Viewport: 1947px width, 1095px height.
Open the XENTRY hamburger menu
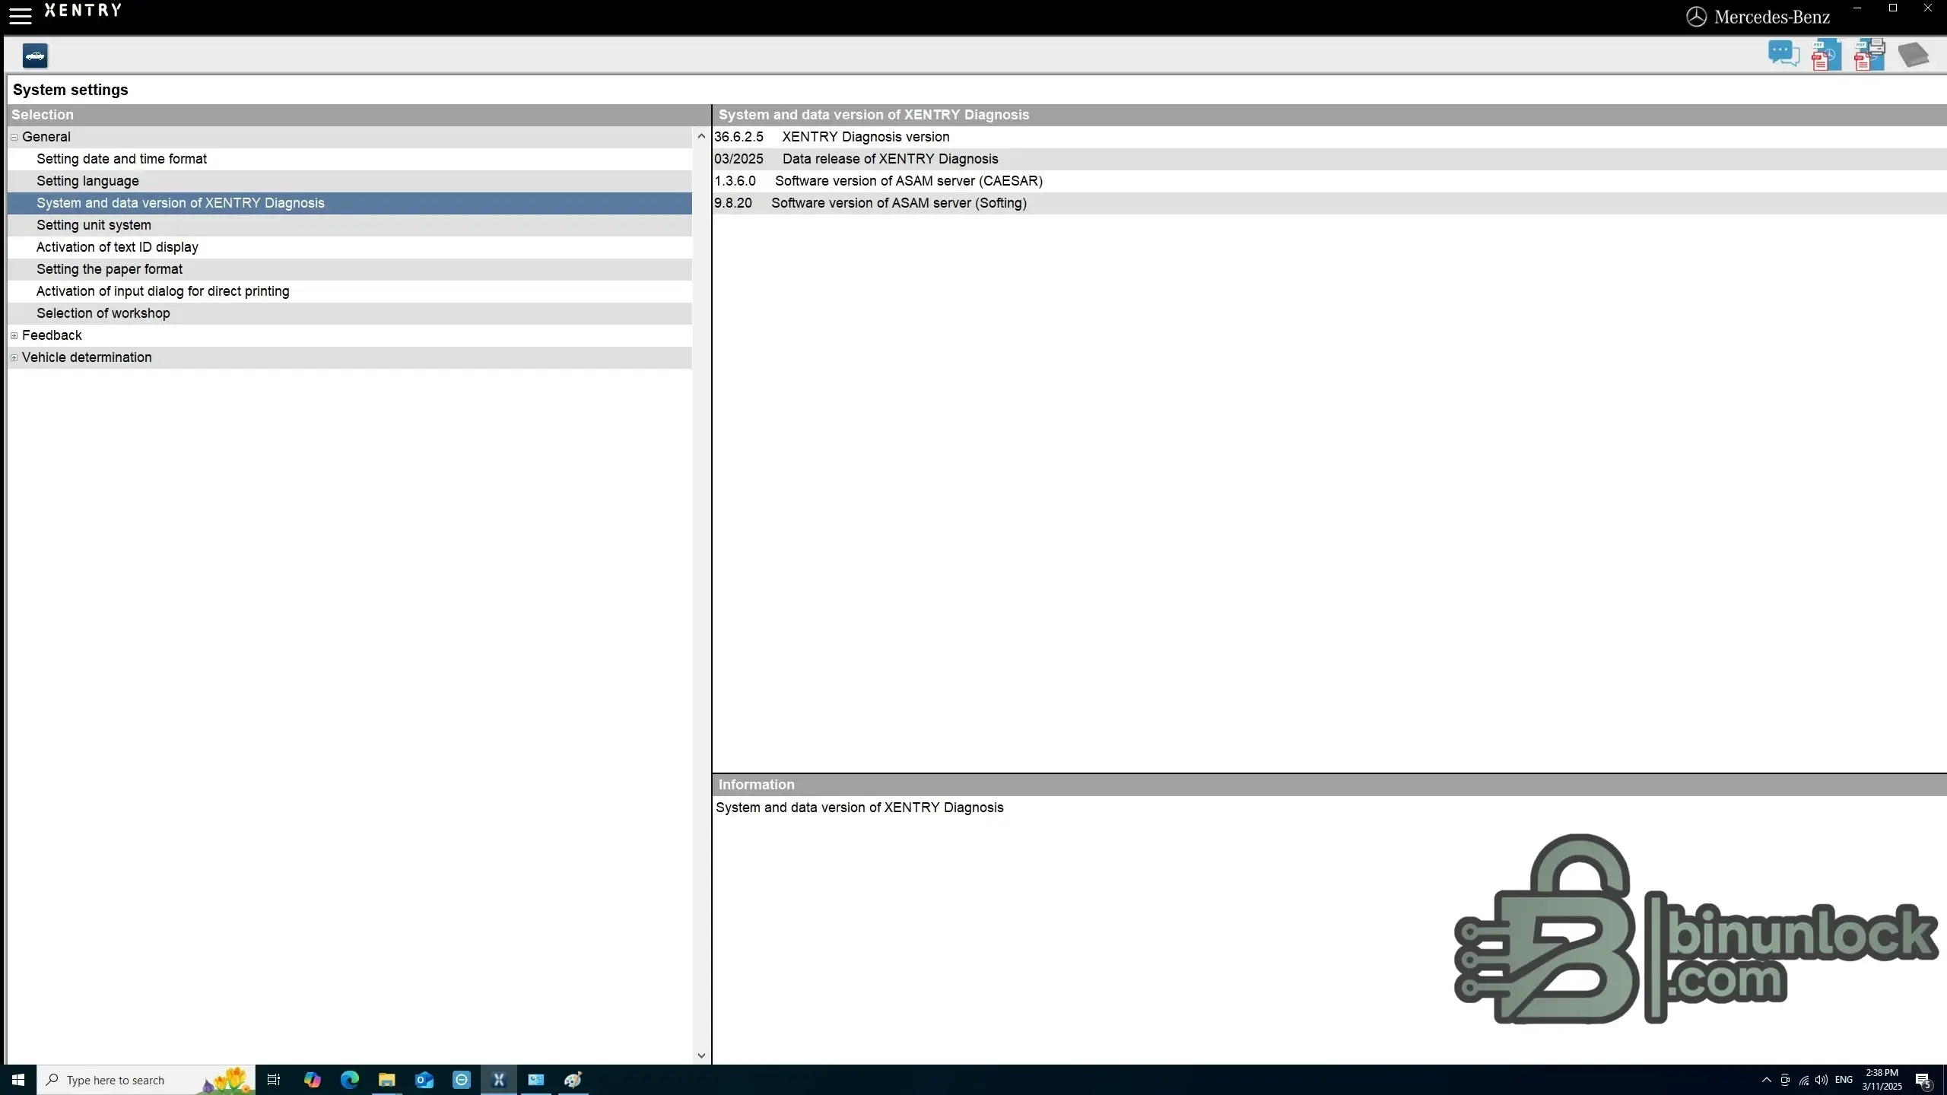pos(21,15)
